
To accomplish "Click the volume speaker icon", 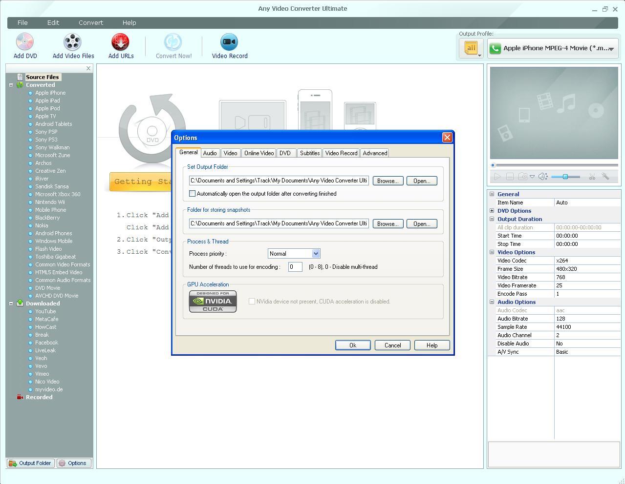I will click(543, 177).
